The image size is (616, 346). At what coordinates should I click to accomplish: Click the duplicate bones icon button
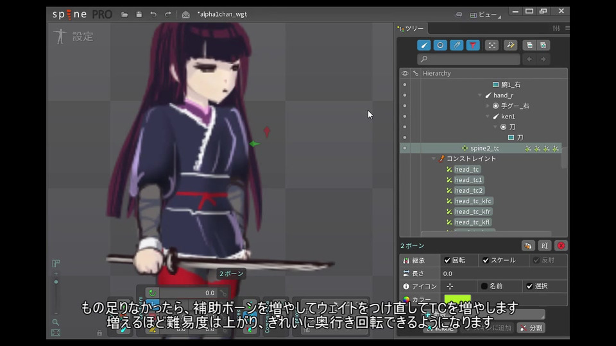(528, 245)
